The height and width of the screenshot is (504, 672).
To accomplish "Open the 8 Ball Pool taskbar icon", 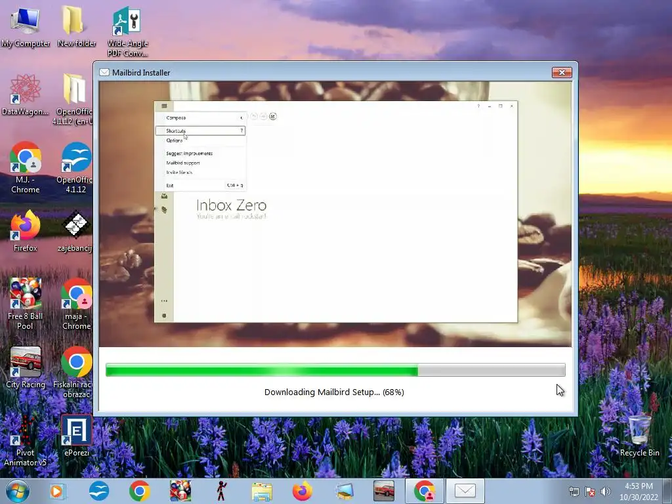I will point(180,491).
